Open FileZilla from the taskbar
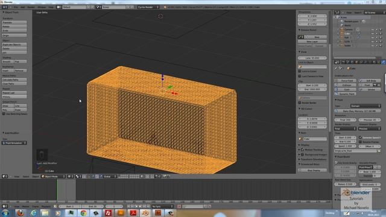 pyautogui.click(x=108, y=213)
